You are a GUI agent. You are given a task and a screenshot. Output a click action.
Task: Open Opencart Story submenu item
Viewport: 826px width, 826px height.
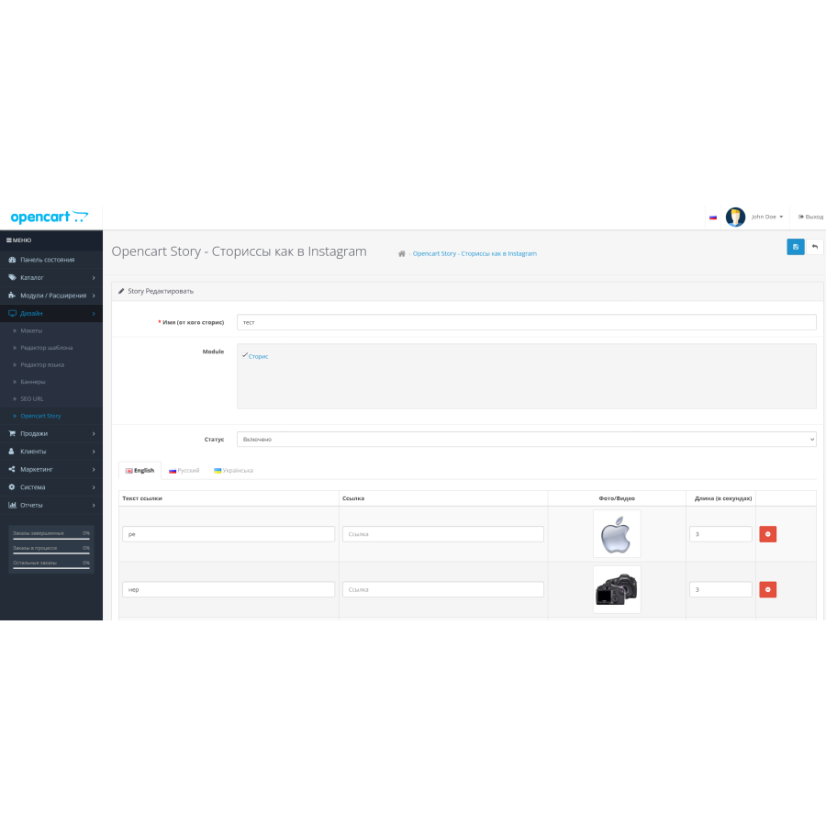coord(51,416)
